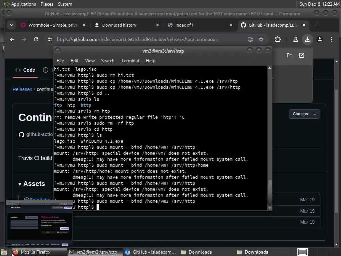Open GitHub Code tab

25,70
